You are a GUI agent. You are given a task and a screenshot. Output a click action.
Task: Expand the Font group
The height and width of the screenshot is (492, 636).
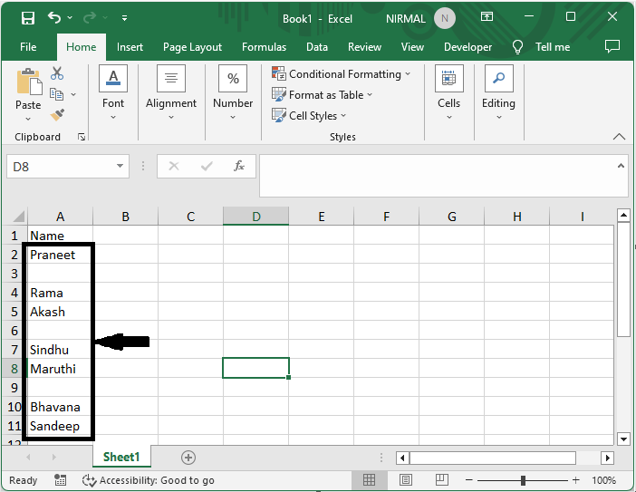(113, 93)
